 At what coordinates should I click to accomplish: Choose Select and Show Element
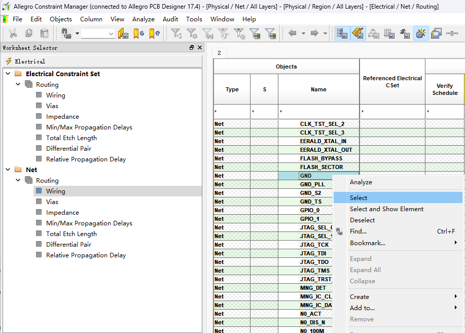tap(398, 209)
